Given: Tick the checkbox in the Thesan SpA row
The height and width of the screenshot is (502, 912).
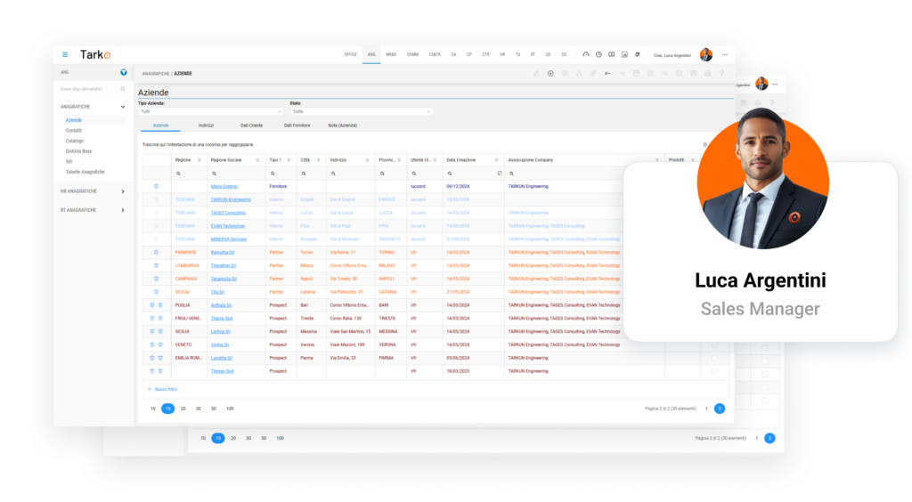Looking at the screenshot, I should tap(713, 371).
